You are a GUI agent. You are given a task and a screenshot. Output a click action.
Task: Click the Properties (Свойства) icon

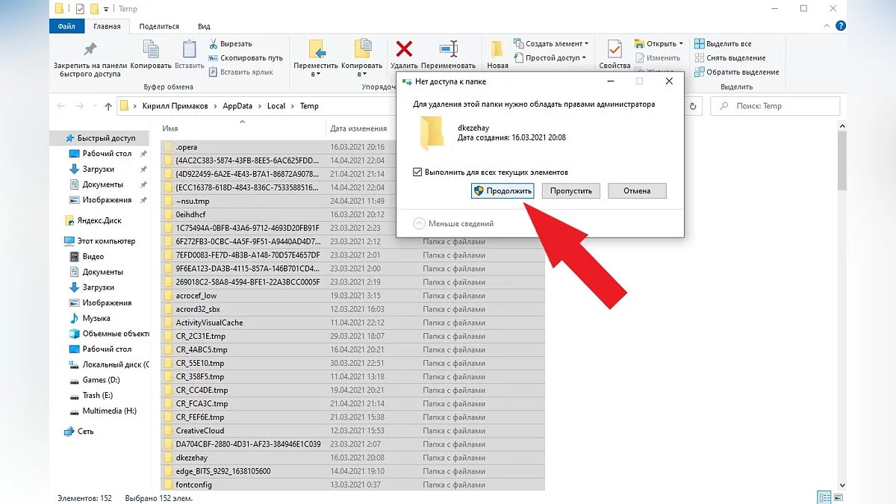click(615, 50)
